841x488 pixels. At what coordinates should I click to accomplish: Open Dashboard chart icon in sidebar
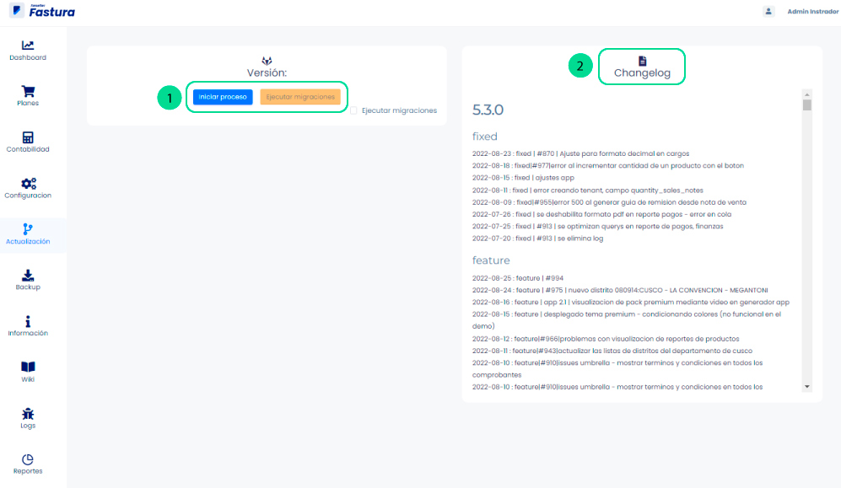(x=28, y=46)
